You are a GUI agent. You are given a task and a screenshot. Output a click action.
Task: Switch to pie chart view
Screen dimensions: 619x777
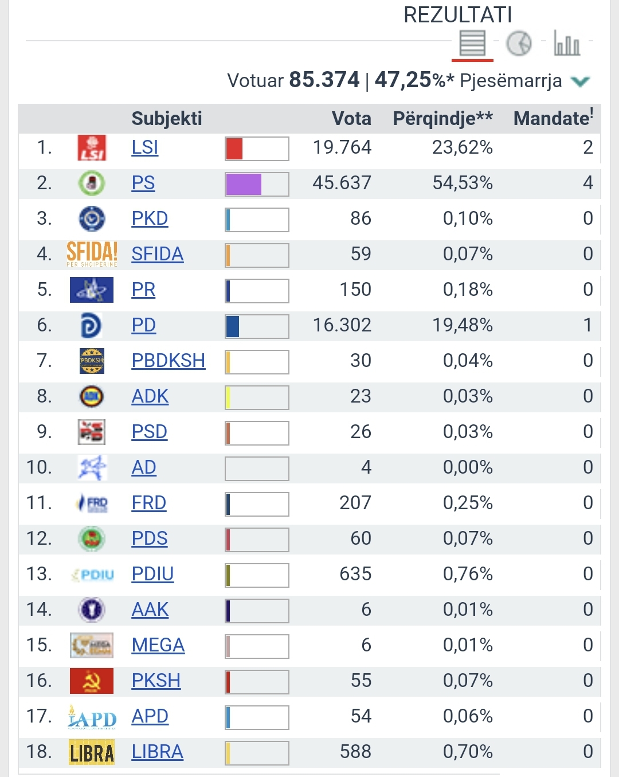519,44
